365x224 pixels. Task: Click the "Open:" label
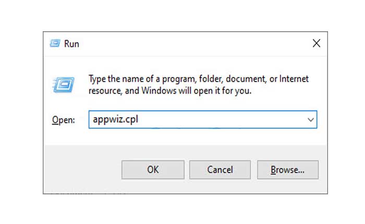63,120
